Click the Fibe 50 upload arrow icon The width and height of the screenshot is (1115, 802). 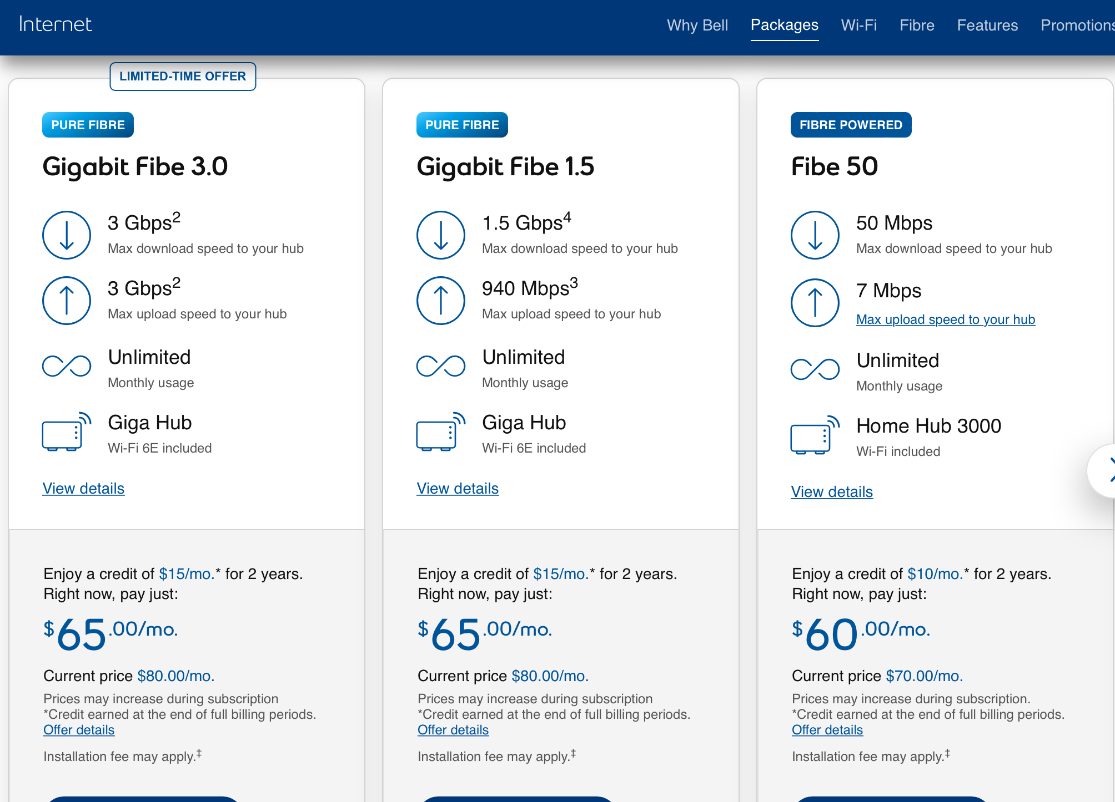[815, 303]
